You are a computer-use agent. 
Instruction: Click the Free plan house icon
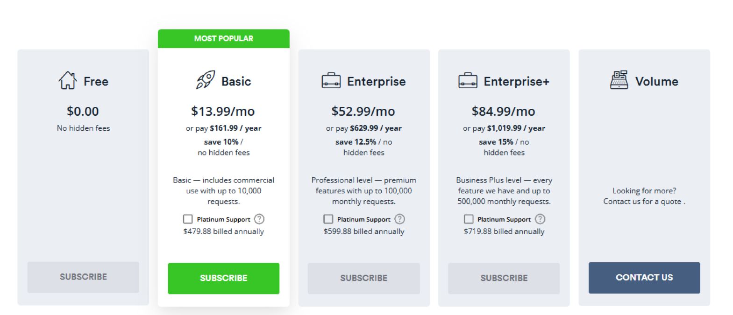point(68,80)
